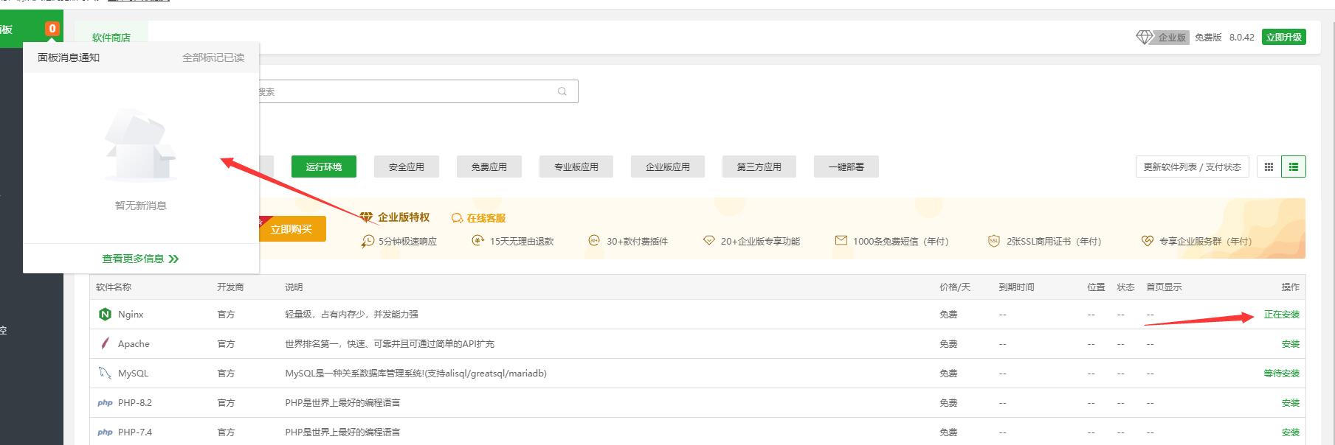The image size is (1335, 445).
Task: Open 查看更多信息 link
Action: tap(133, 259)
